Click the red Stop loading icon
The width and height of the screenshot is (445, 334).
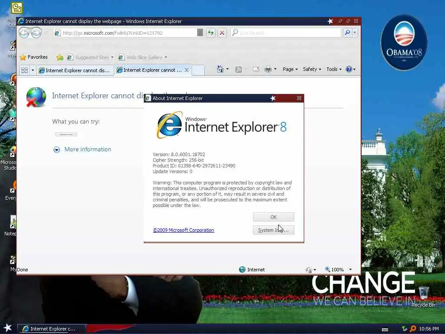tap(222, 33)
